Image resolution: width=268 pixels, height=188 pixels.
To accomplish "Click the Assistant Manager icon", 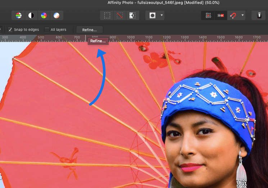I will (259, 15).
